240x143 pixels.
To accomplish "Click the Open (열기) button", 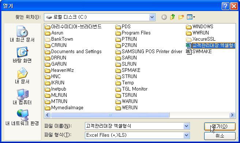I will tap(220, 126).
